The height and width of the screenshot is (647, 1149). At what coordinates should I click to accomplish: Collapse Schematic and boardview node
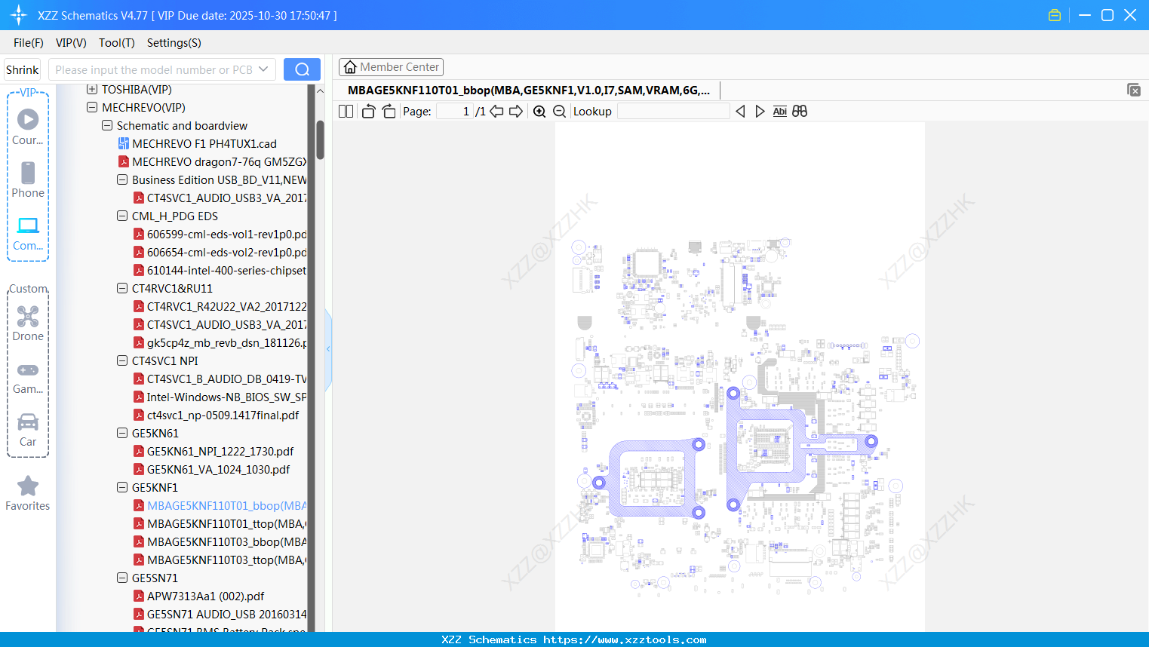[x=107, y=126]
